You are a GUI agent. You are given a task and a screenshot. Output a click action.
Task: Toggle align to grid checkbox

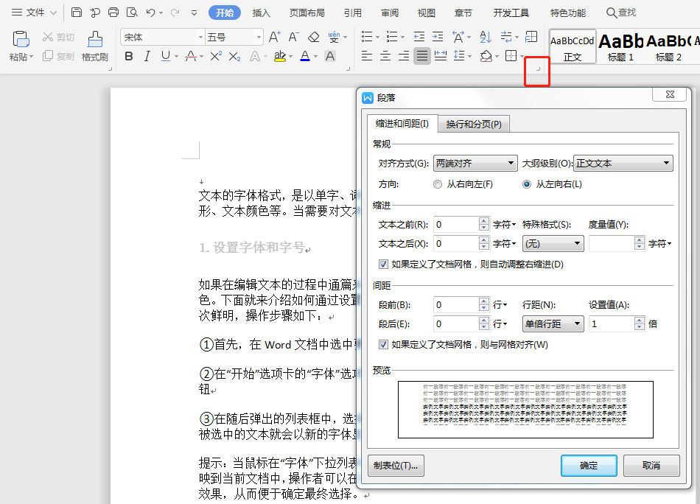pyautogui.click(x=383, y=345)
